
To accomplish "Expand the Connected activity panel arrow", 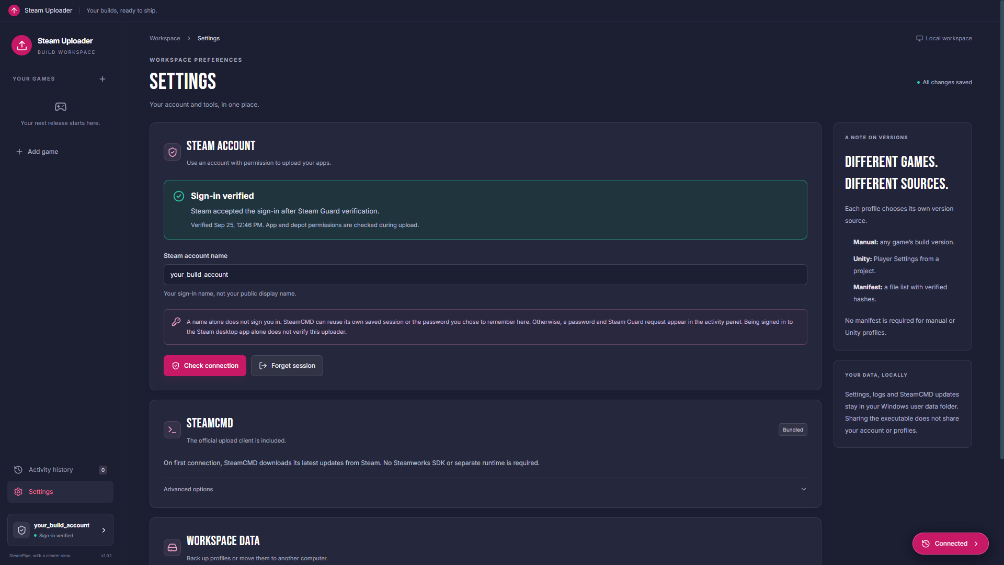I will [976, 544].
